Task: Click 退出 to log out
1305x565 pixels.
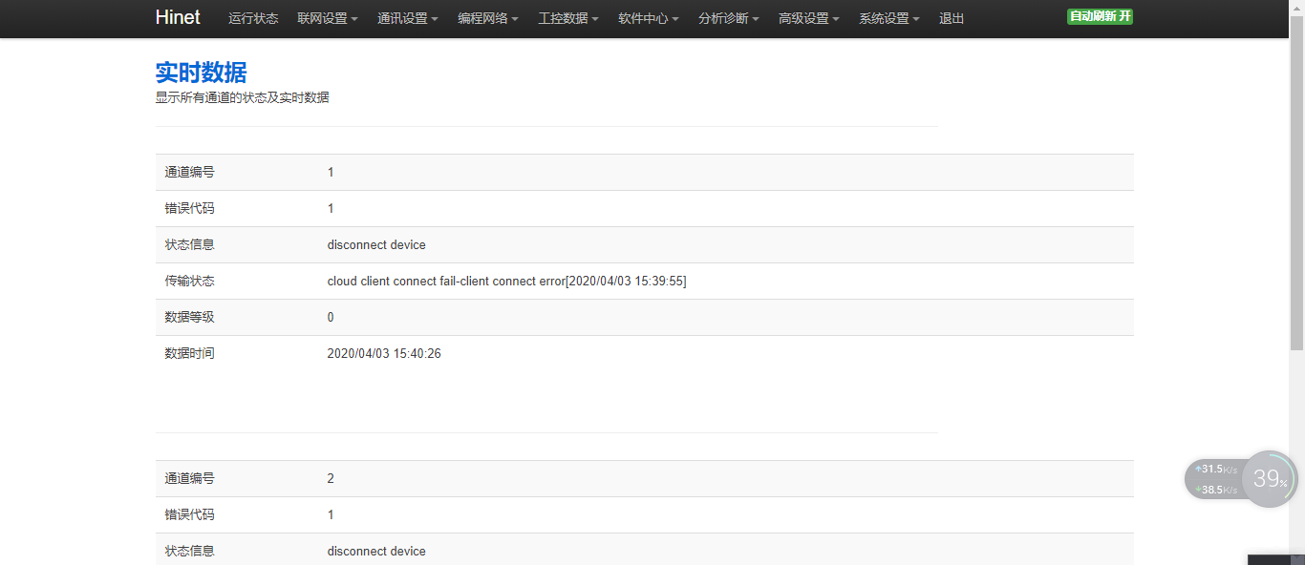Action: pos(952,18)
